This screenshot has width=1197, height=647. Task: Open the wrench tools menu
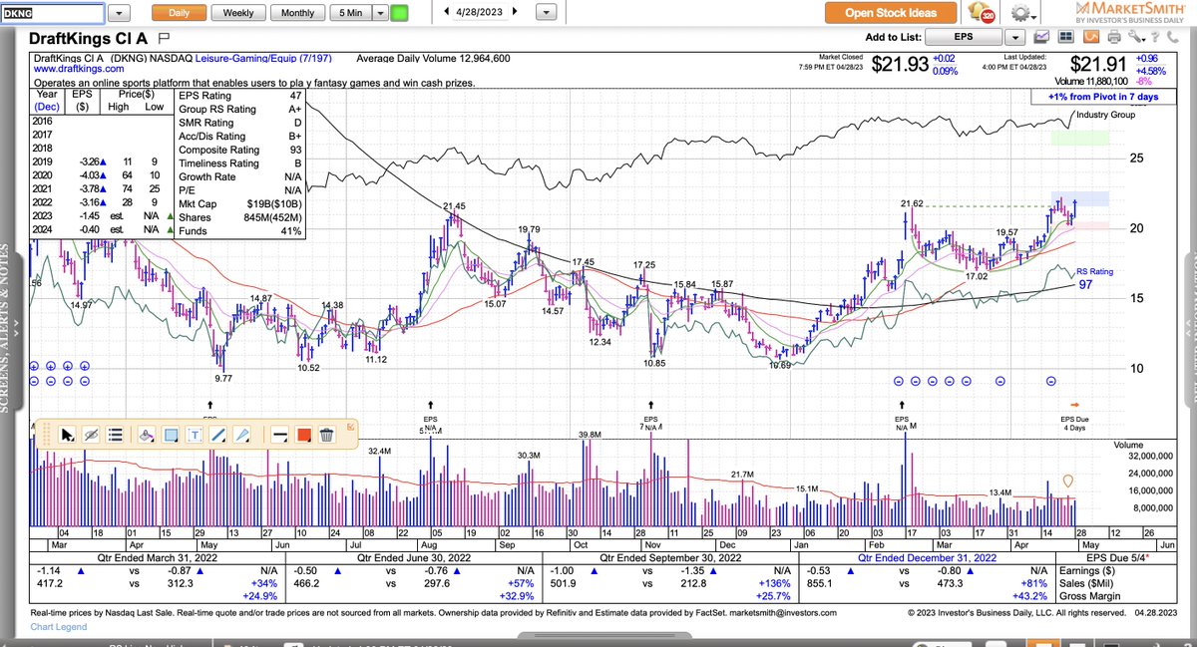(x=1135, y=37)
